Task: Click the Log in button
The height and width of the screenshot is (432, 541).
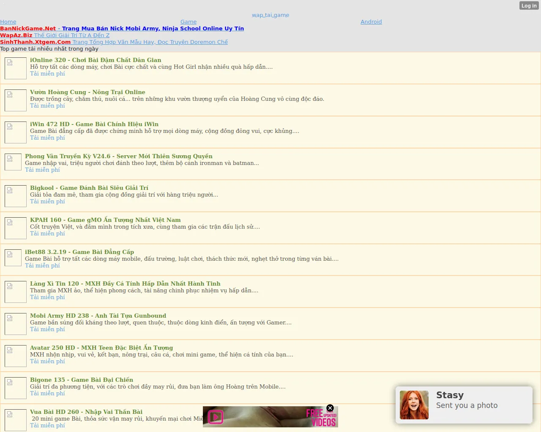Action: tap(529, 5)
